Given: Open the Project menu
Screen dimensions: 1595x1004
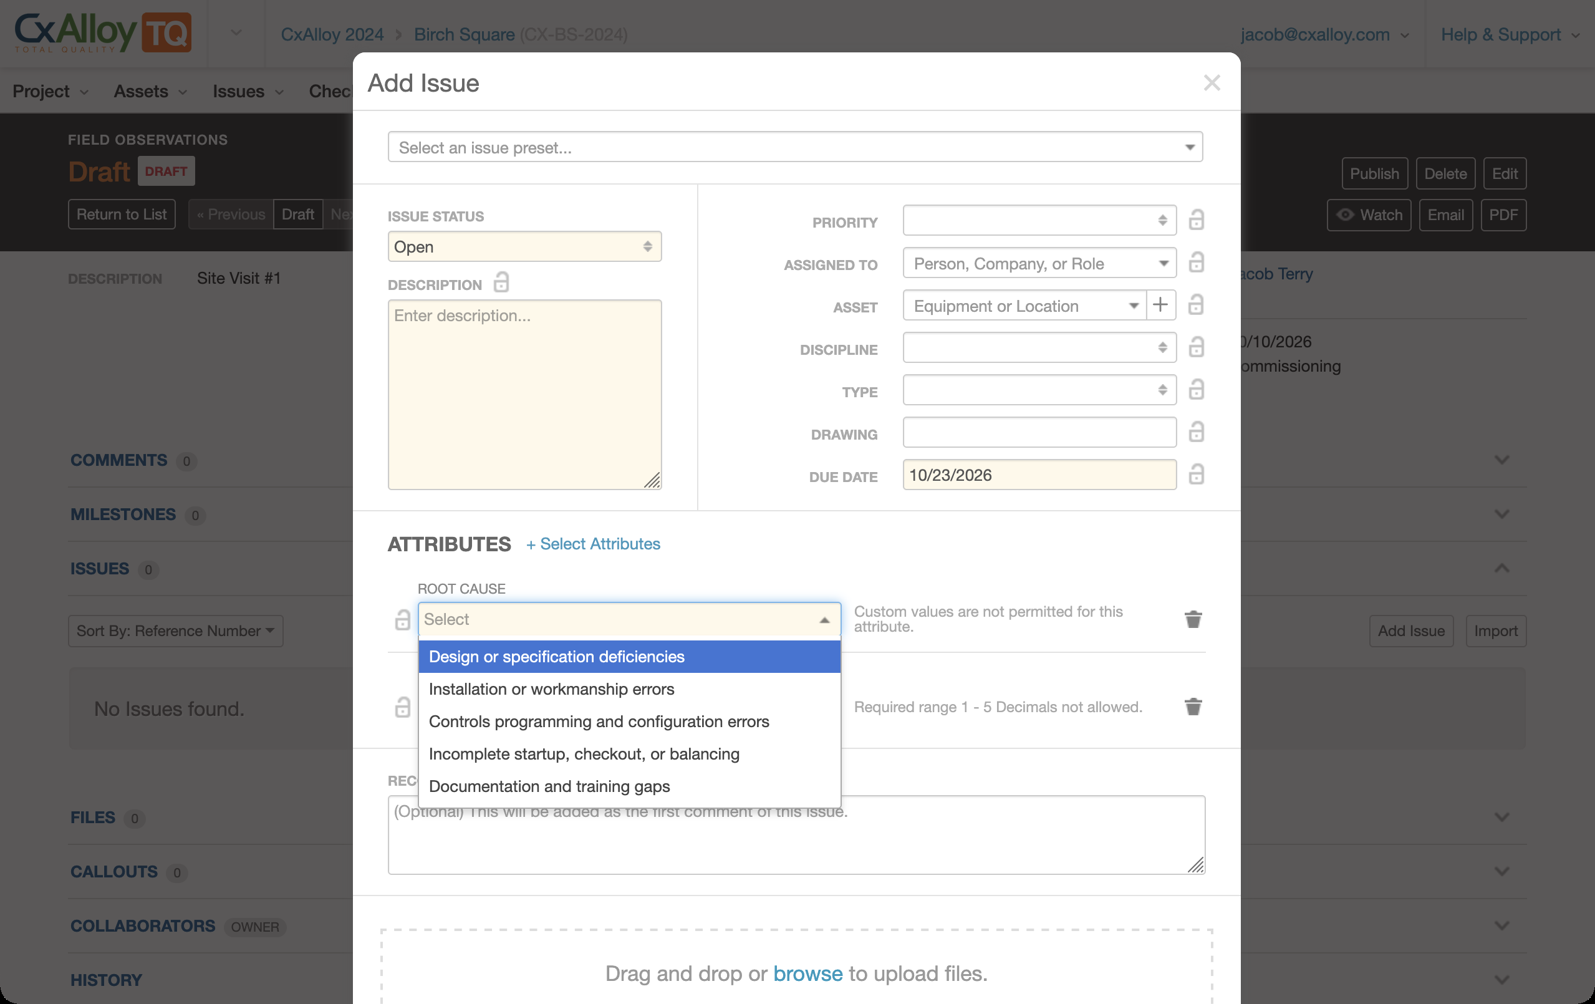Looking at the screenshot, I should [x=51, y=90].
